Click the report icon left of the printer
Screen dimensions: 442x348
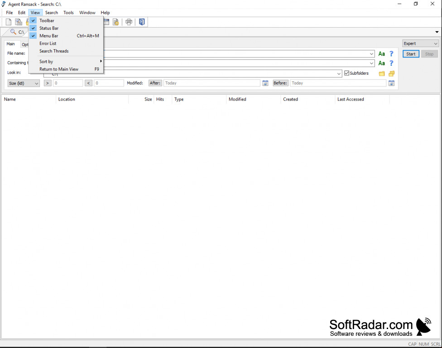(115, 22)
